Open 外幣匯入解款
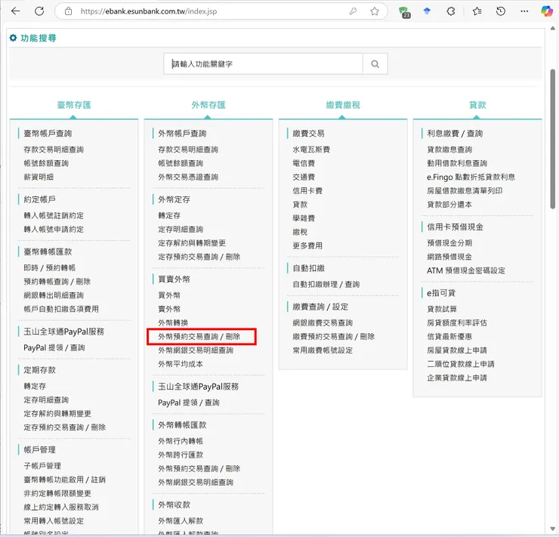Viewport: 559px width, 537px height. pos(181,520)
